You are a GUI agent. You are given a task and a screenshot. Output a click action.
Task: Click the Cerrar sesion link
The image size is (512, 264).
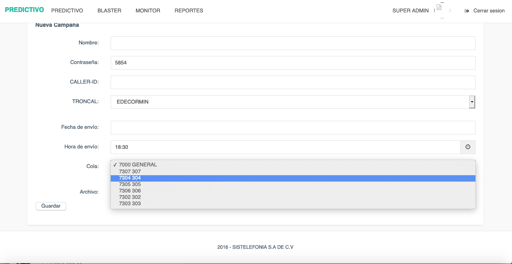tap(489, 11)
